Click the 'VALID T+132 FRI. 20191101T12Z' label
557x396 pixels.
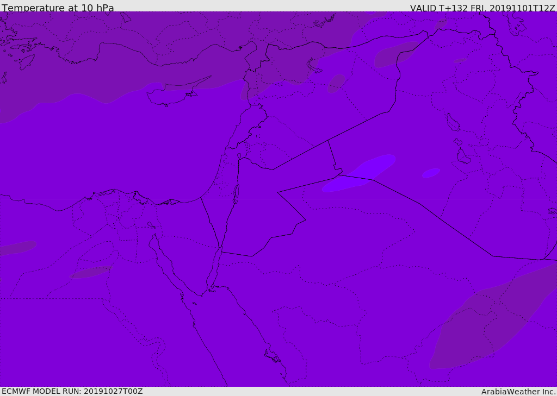pos(482,8)
